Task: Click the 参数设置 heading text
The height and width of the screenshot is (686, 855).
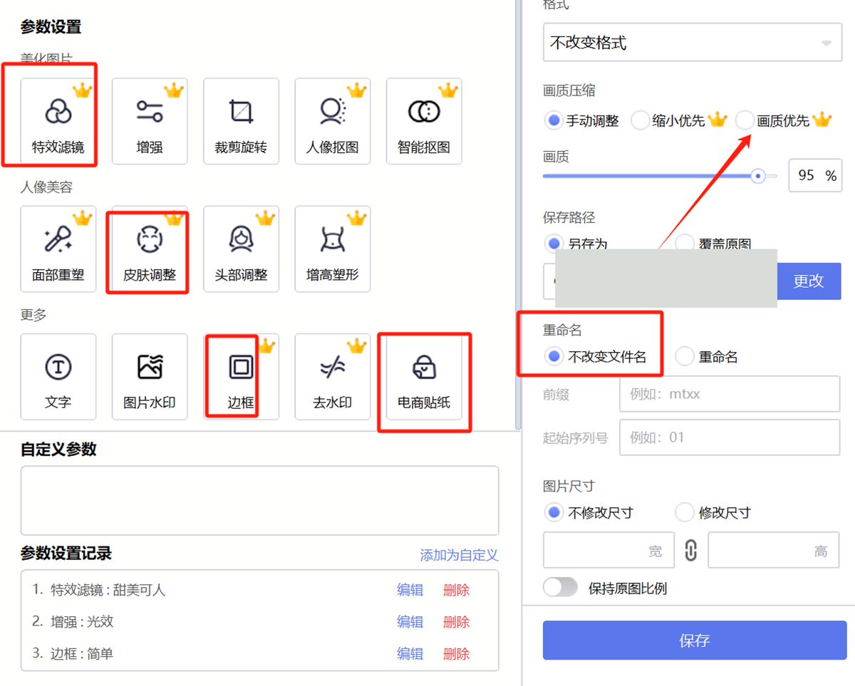Action: [51, 27]
